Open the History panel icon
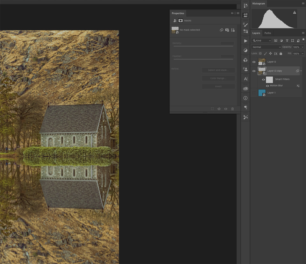This screenshot has width=306, height=264. click(x=245, y=5)
